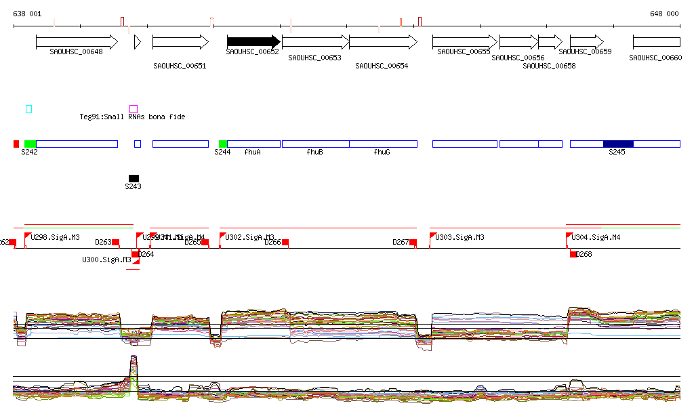This screenshot has height=414, width=694.
Task: Click the blue box below SAOUHSC_00655
Action: (465, 144)
